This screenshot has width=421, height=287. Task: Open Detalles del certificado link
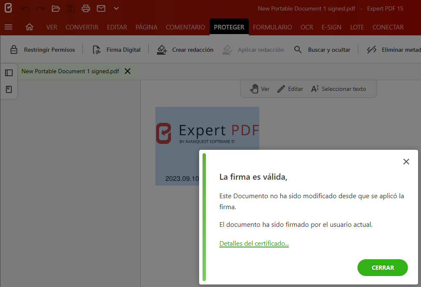point(254,244)
